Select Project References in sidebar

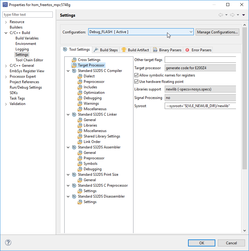24,82
